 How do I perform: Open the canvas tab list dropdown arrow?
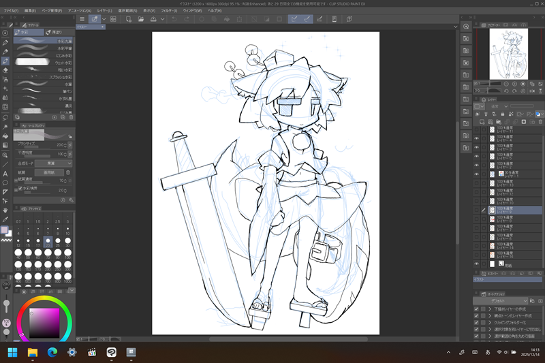[456, 27]
